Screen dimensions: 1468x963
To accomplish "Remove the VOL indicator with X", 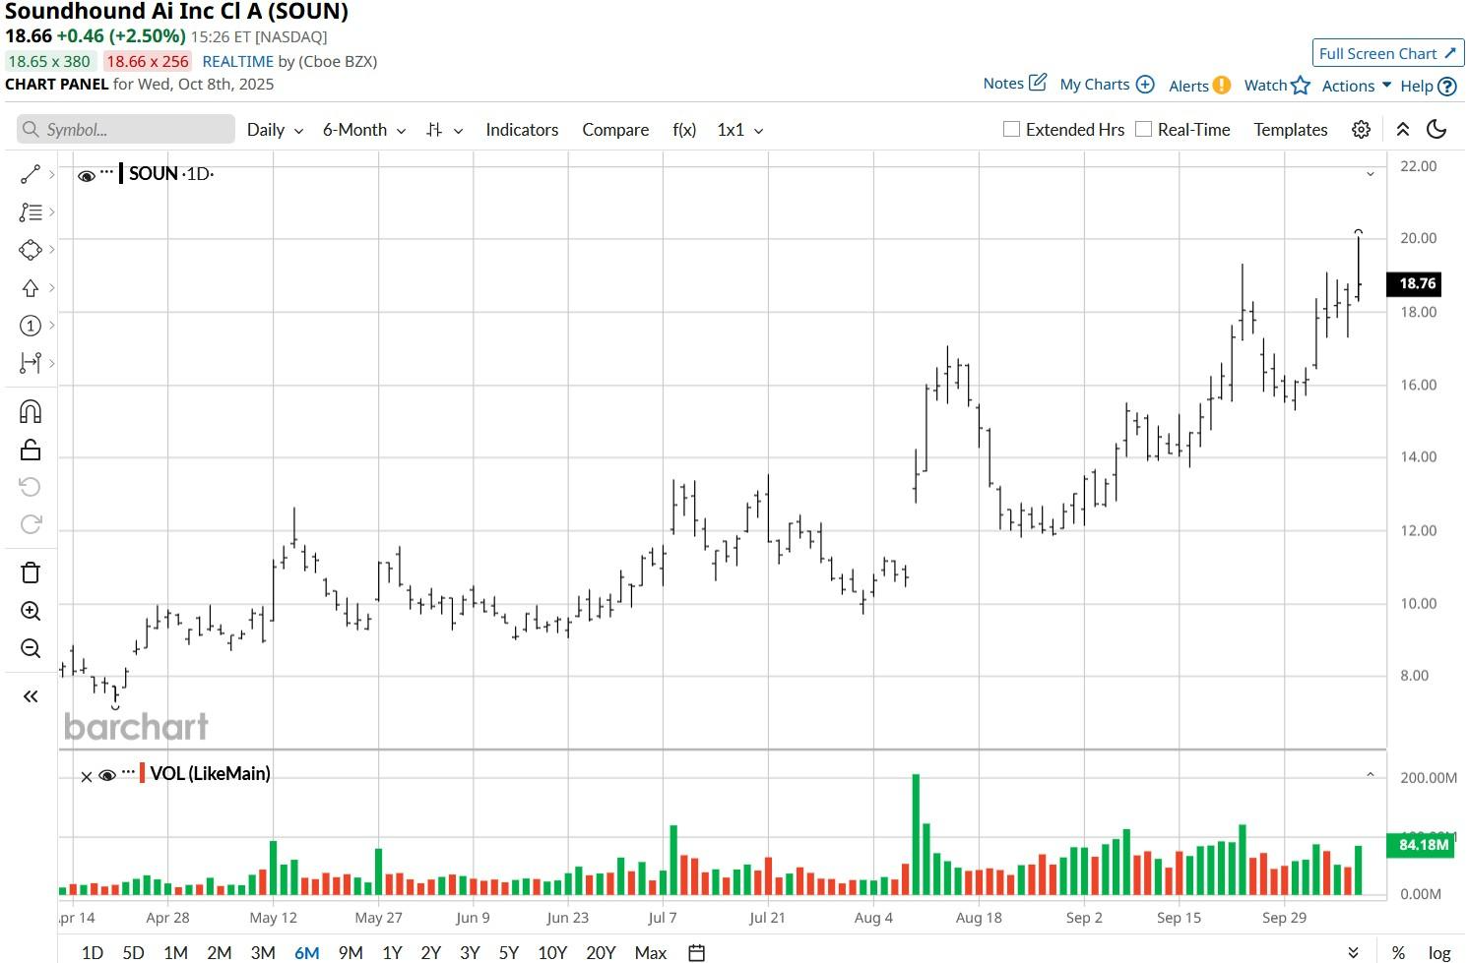I will 87,776.
